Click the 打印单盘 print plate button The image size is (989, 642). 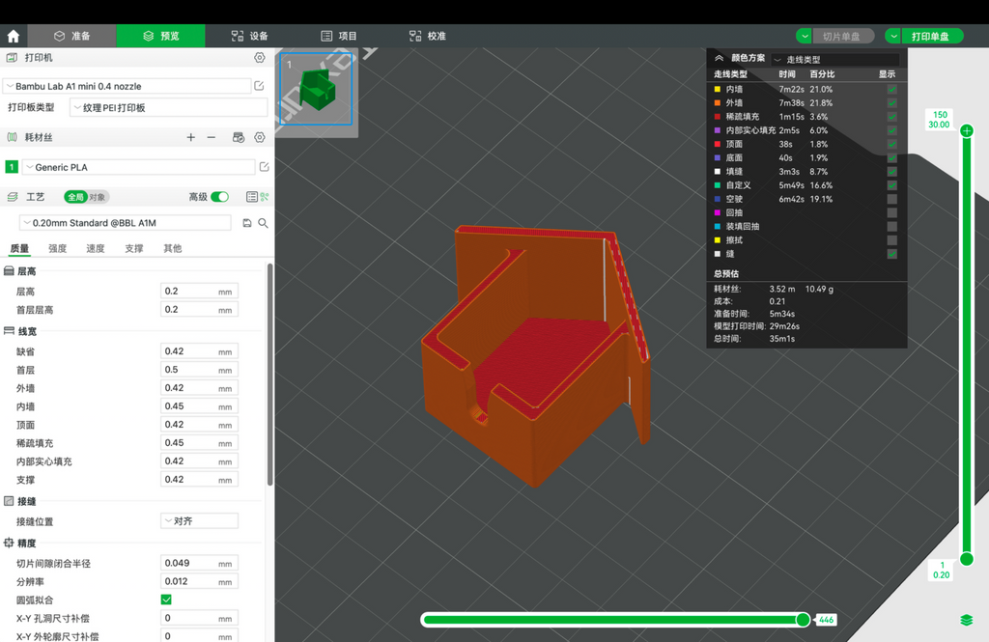tap(932, 36)
